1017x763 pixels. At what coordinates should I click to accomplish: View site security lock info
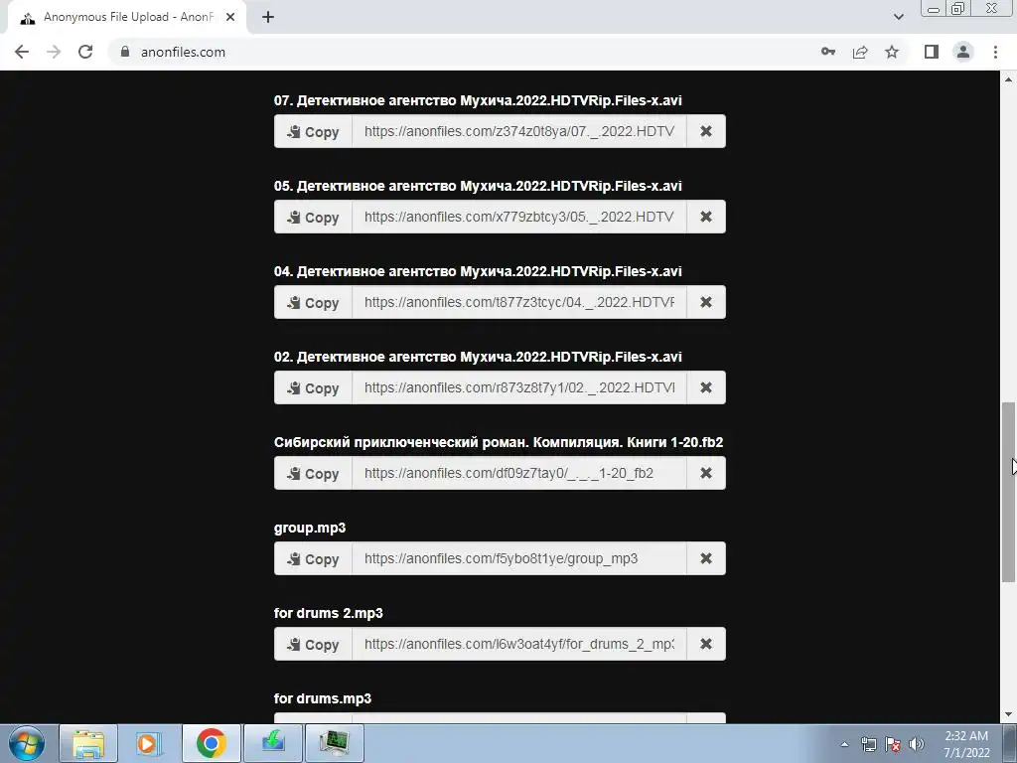pyautogui.click(x=125, y=52)
